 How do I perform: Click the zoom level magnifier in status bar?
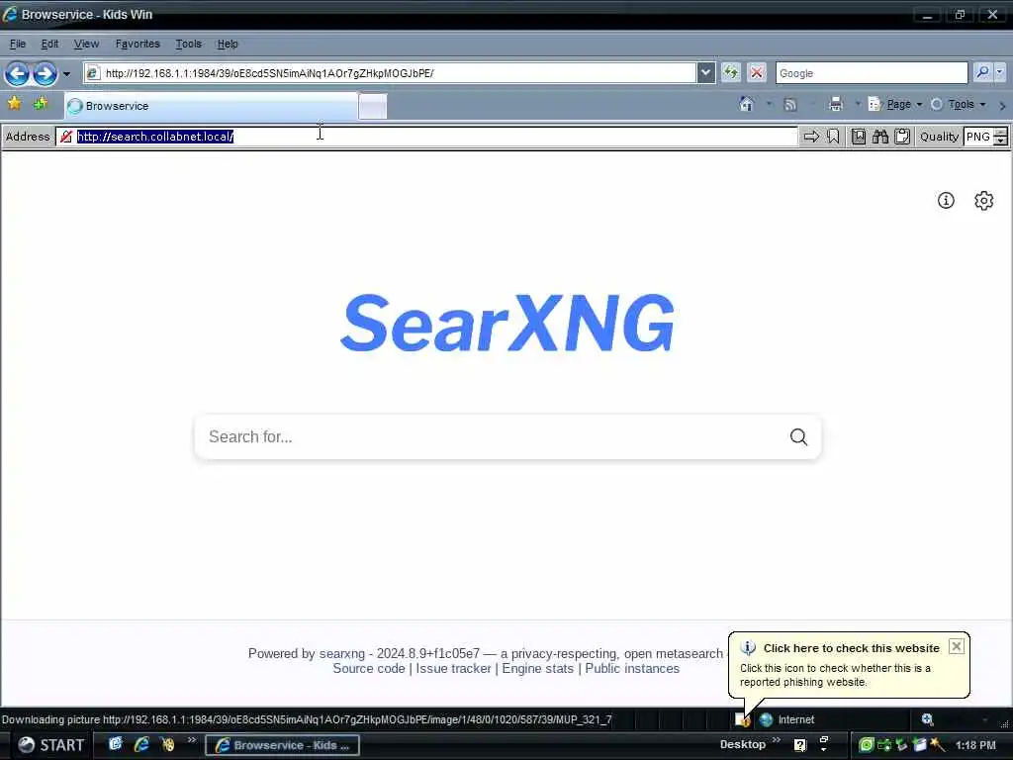(928, 719)
